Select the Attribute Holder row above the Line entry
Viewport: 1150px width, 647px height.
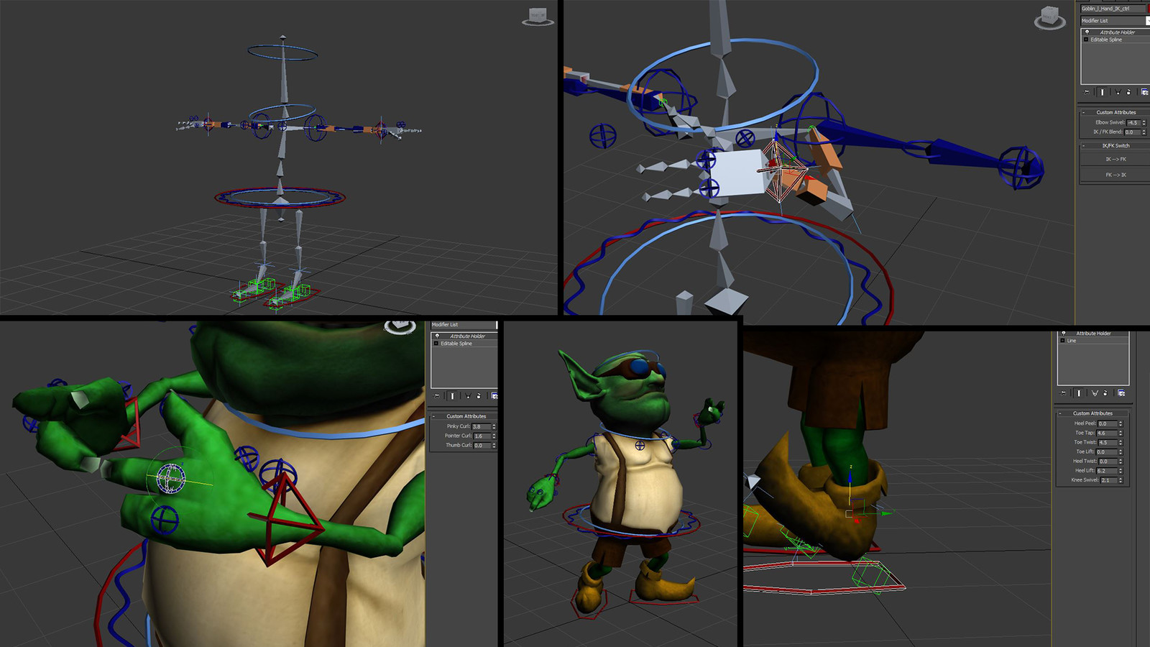(x=1093, y=334)
